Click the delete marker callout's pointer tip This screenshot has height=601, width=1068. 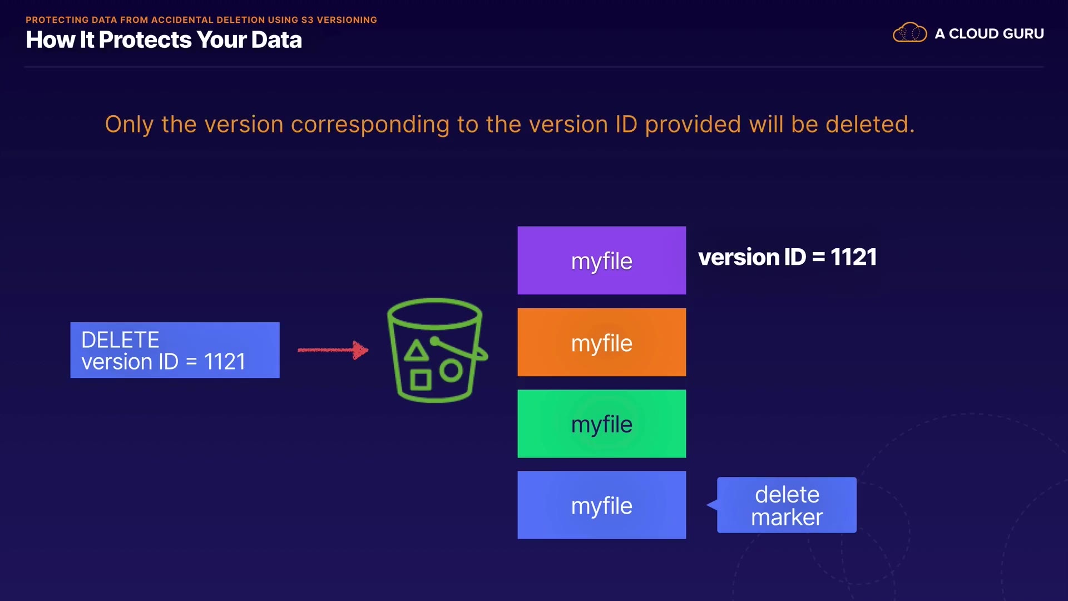pos(709,505)
